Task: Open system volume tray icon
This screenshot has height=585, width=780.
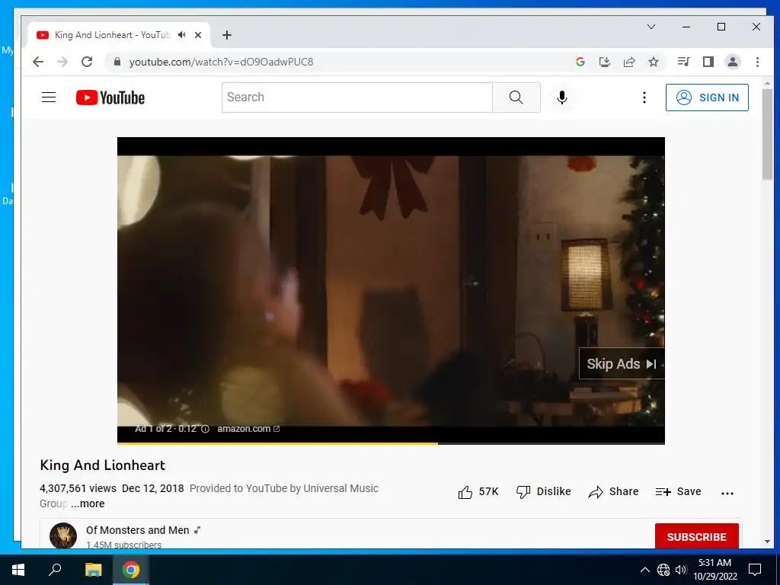Action: pos(681,570)
